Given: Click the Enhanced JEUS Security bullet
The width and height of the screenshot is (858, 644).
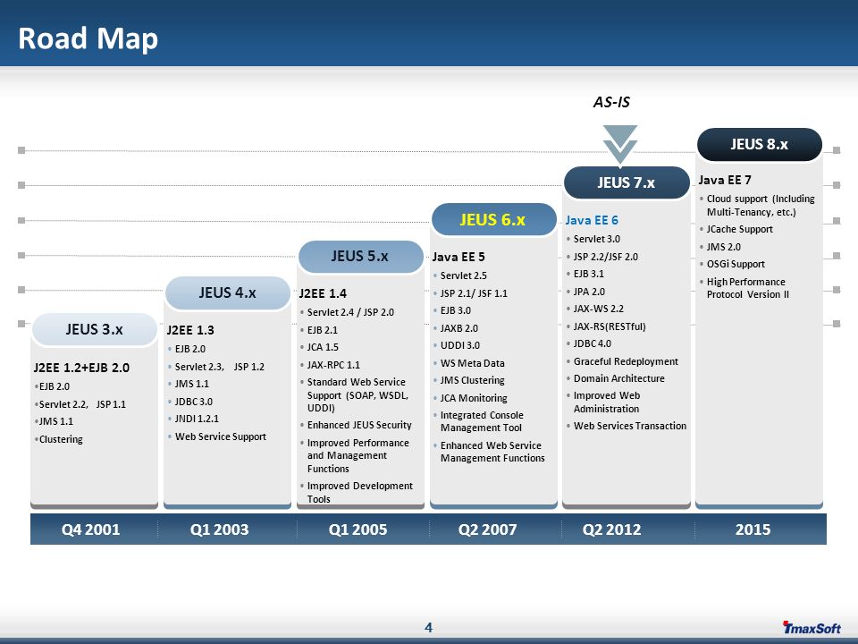Looking at the screenshot, I should pos(357,425).
